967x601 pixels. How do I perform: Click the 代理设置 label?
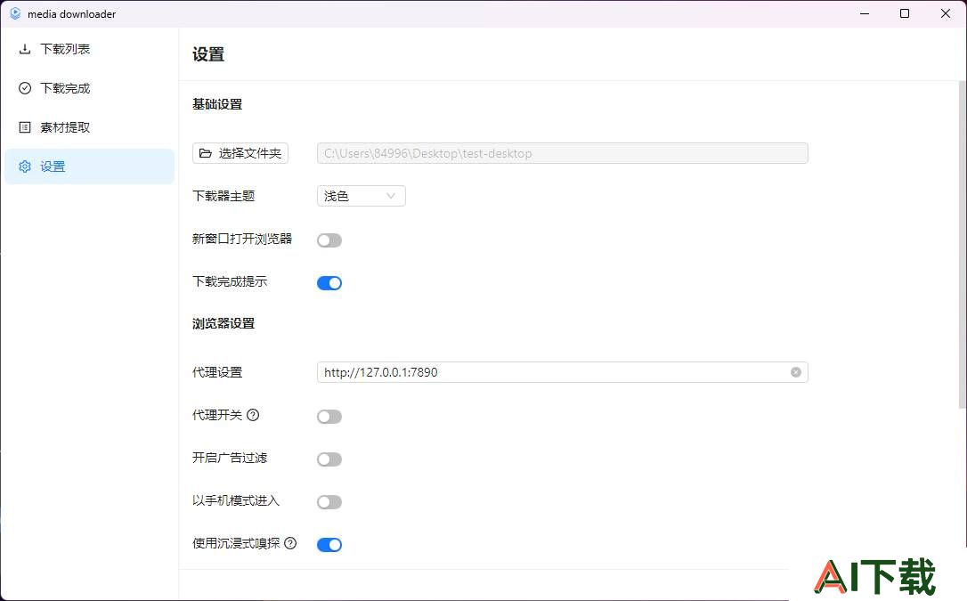click(217, 372)
